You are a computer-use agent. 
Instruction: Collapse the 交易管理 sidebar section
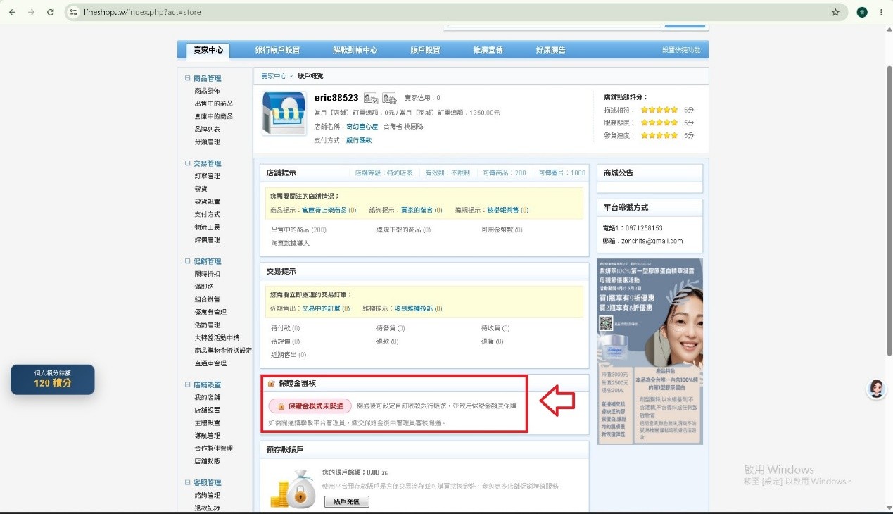188,163
